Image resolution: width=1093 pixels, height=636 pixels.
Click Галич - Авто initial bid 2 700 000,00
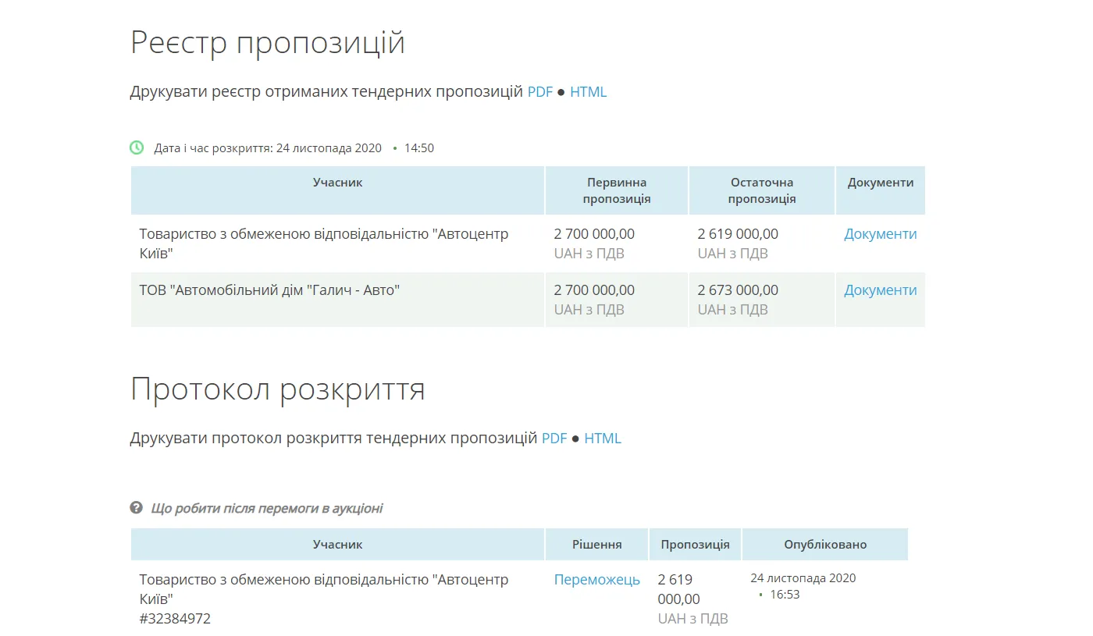pyautogui.click(x=594, y=290)
